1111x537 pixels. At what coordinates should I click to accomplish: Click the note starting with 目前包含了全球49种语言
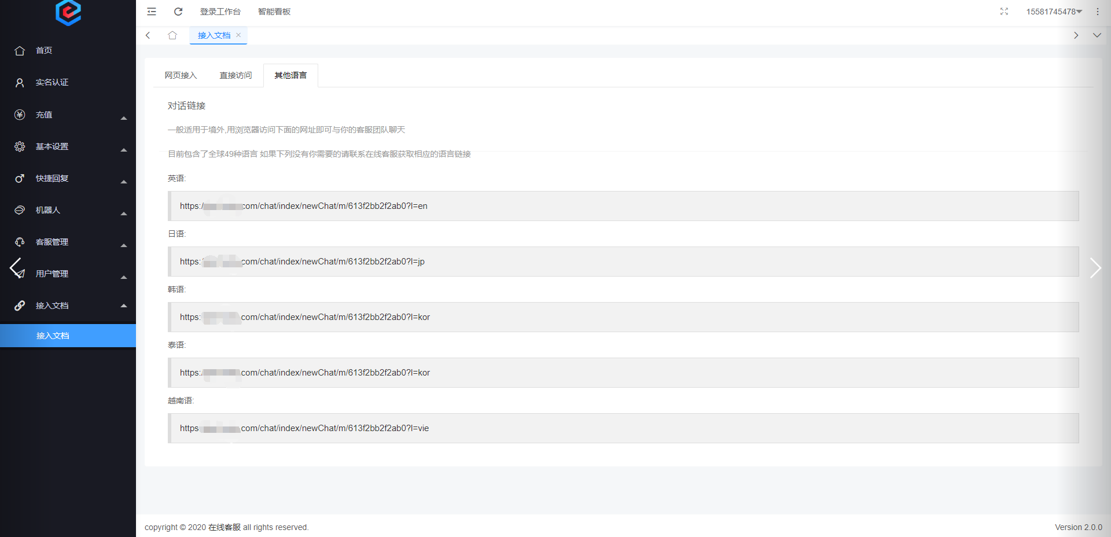[319, 154]
